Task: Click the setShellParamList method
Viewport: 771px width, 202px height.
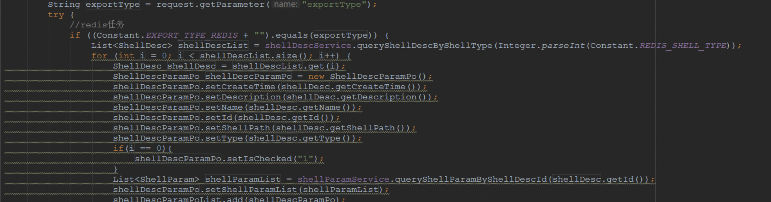Action: [251, 190]
